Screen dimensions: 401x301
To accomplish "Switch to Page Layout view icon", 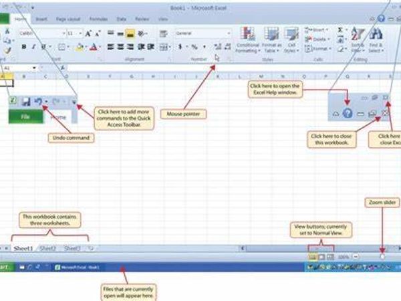I will pos(321,257).
